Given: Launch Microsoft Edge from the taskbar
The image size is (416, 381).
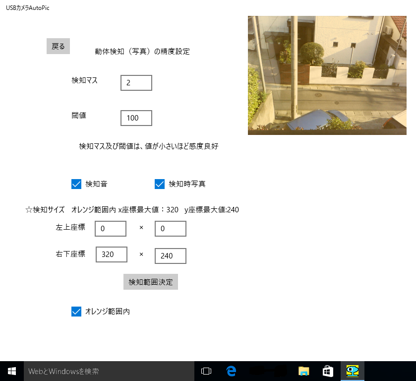Looking at the screenshot, I should (231, 371).
